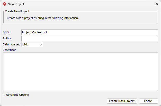Click the "Description:" label
Image resolution: width=161 pixels, height=106 pixels.
tap(10, 50)
